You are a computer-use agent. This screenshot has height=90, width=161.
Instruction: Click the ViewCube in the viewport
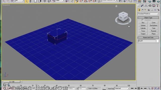click(123, 17)
